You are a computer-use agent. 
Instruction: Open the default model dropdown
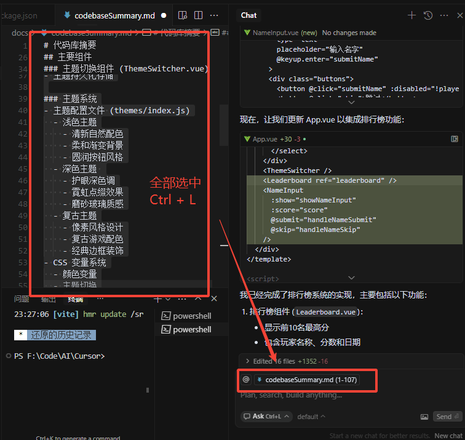[311, 417]
